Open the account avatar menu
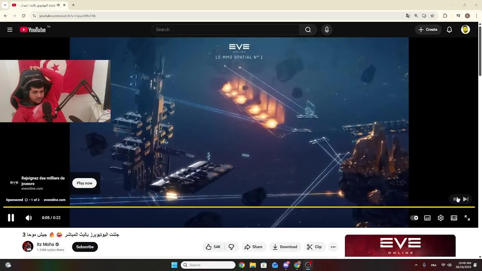 coord(465,30)
